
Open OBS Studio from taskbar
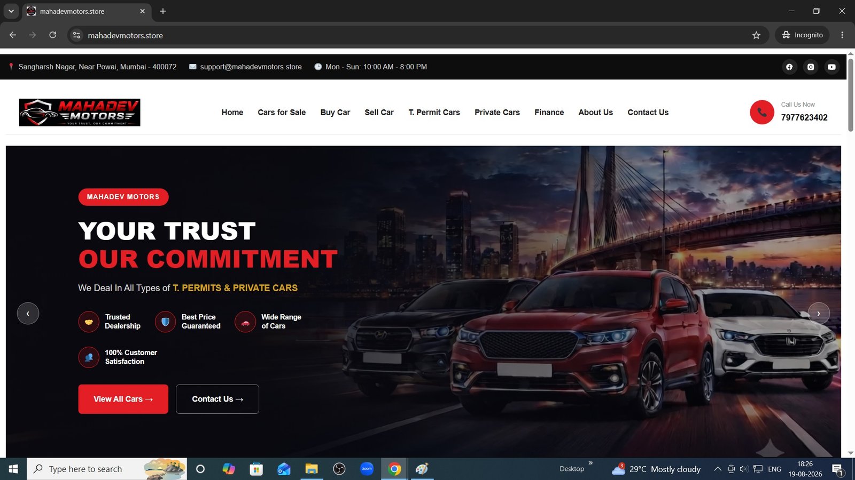point(339,469)
